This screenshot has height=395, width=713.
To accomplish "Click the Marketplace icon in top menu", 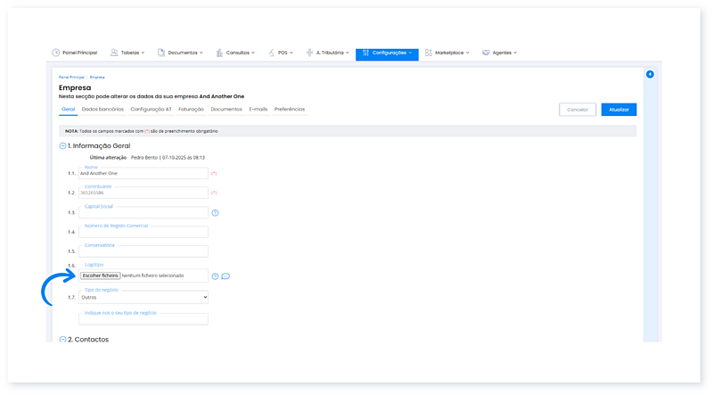I will tap(429, 53).
